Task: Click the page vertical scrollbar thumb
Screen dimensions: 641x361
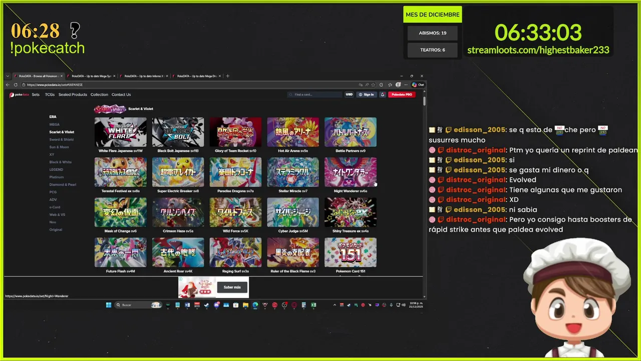Action: click(425, 101)
